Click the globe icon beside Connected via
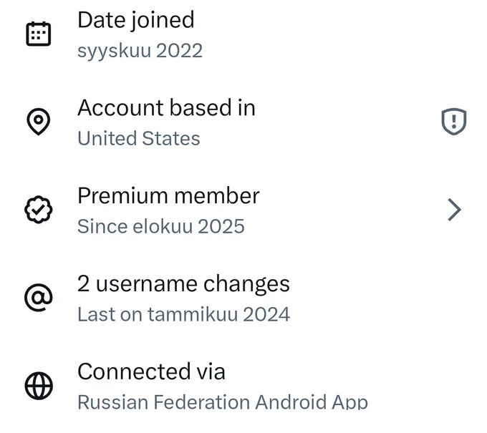487x433 pixels. tap(39, 386)
